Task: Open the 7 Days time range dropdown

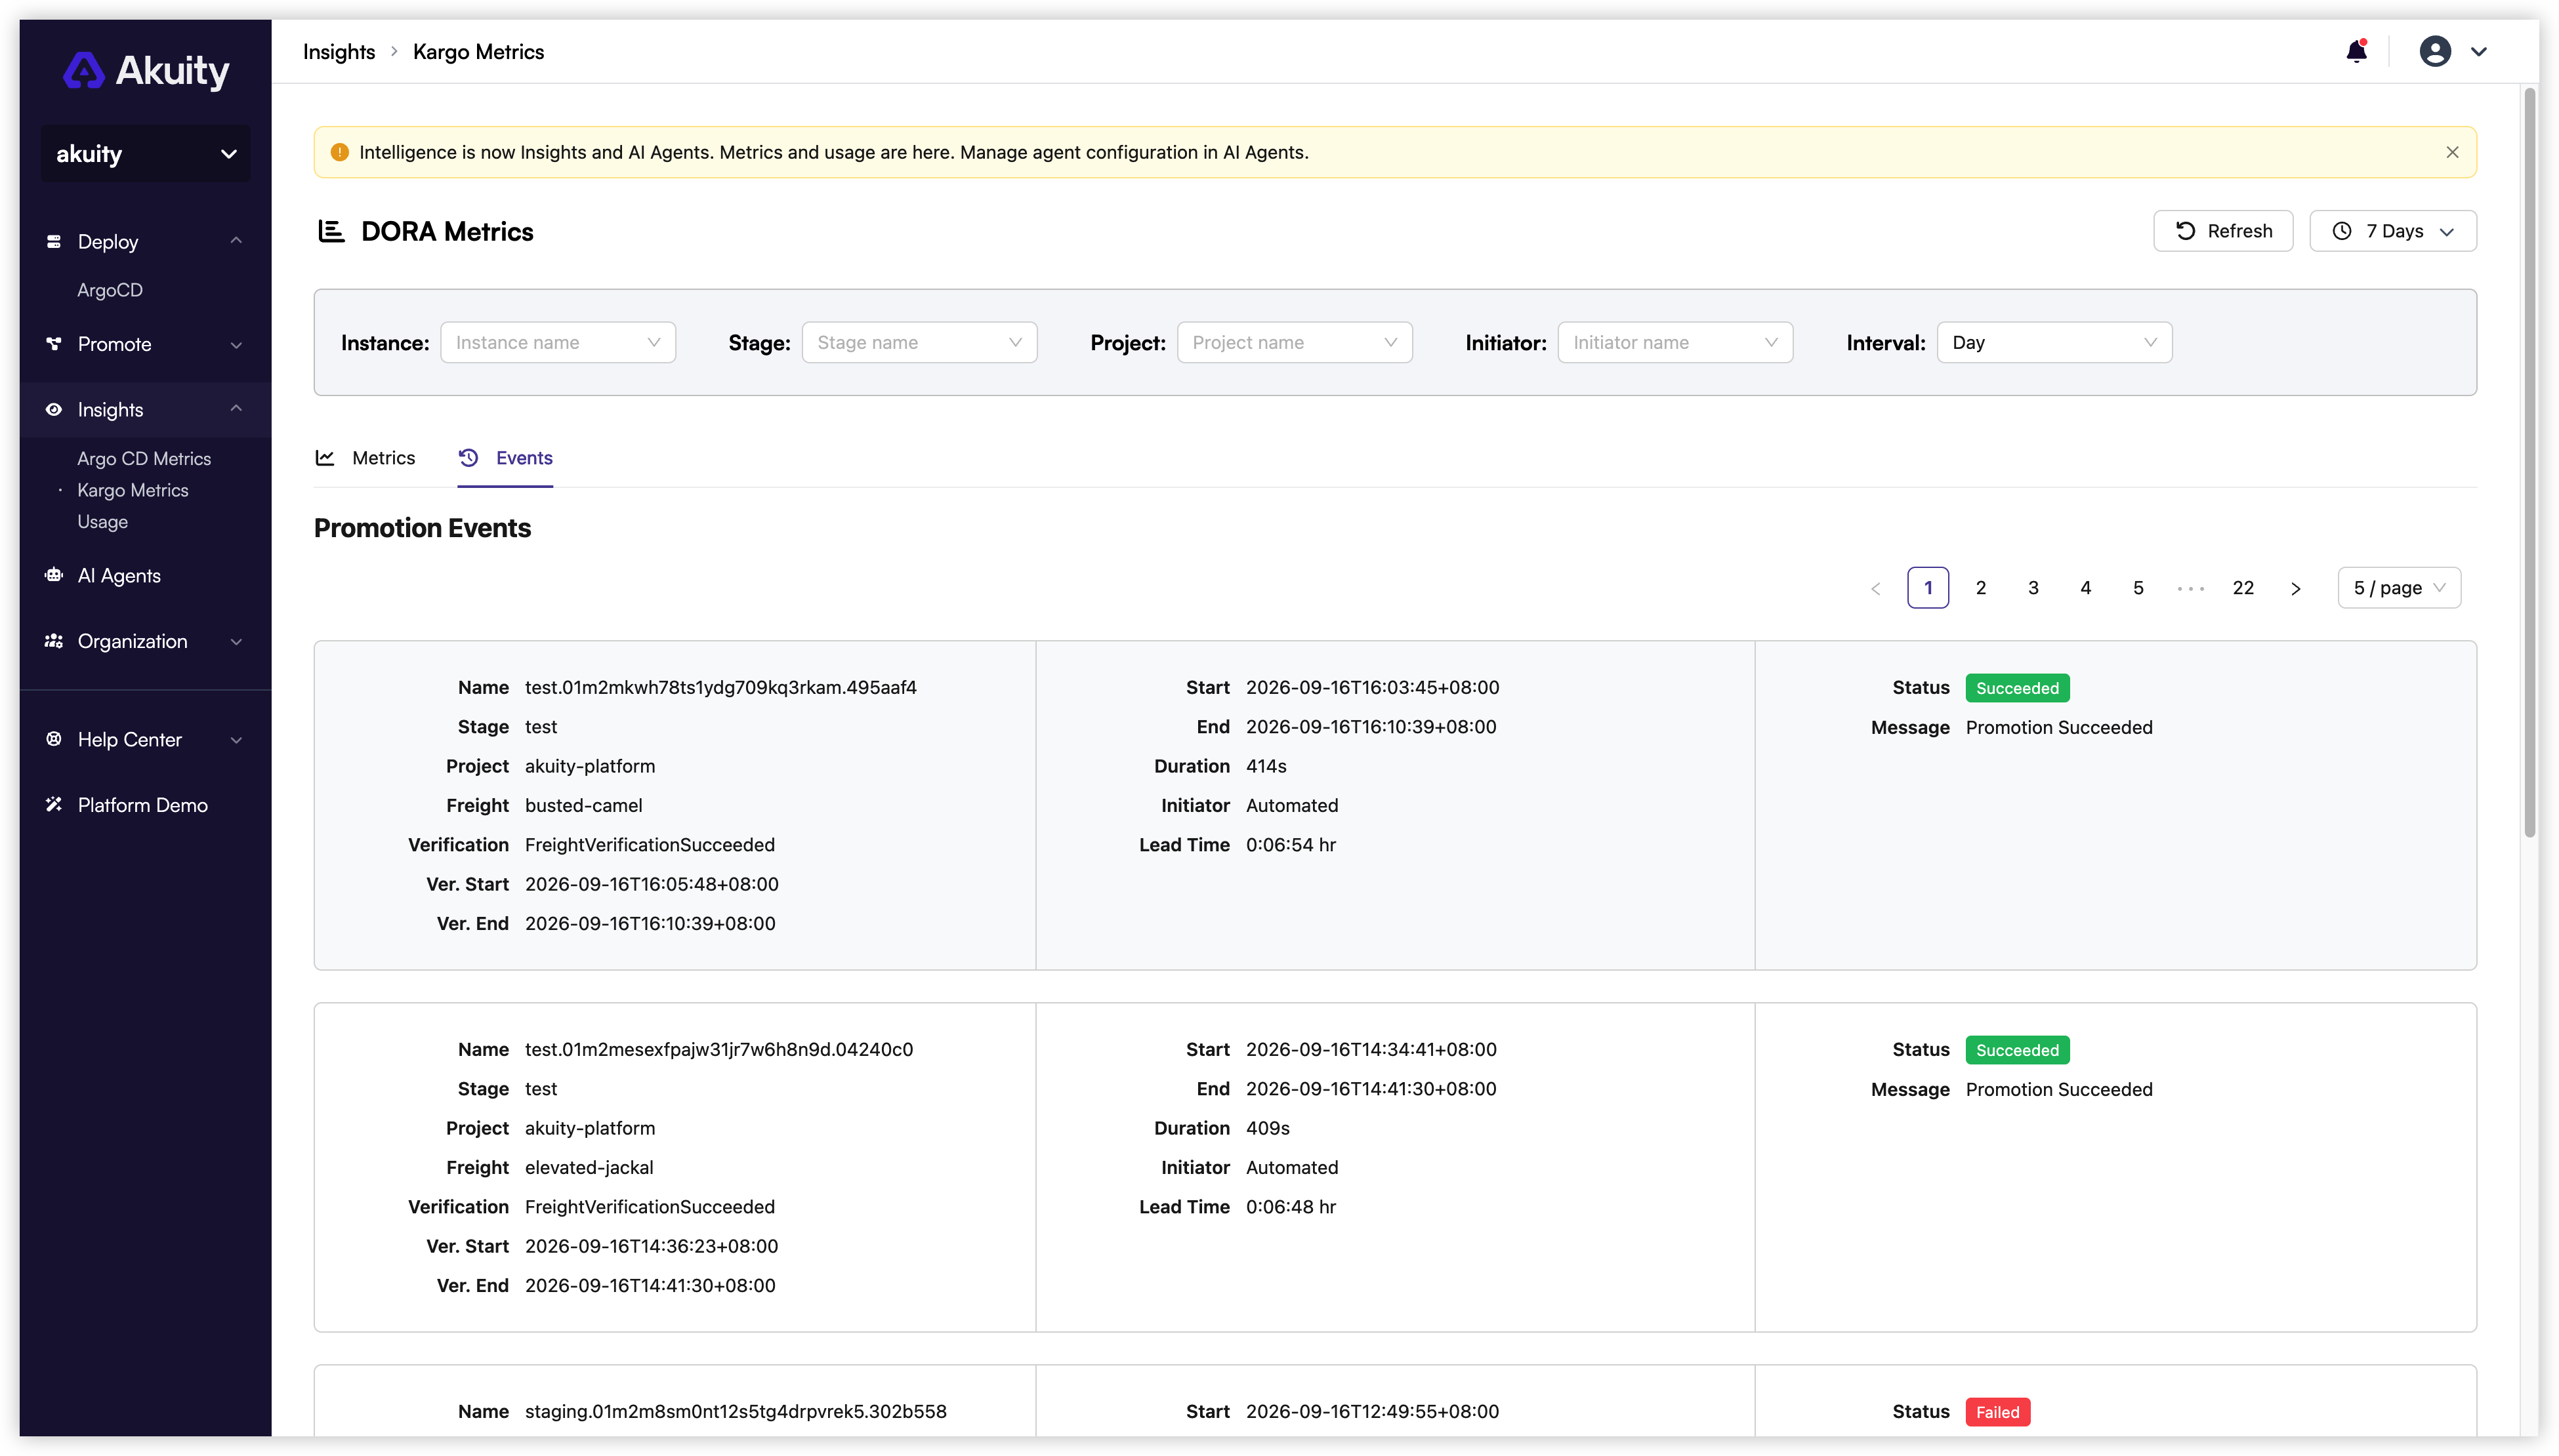Action: (2392, 231)
